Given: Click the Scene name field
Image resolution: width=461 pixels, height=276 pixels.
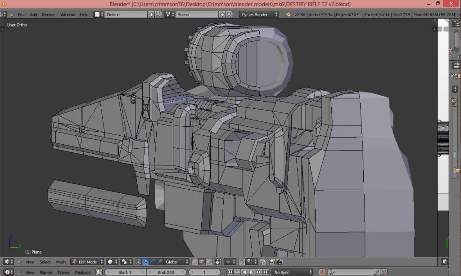Looking at the screenshot, I should point(197,14).
